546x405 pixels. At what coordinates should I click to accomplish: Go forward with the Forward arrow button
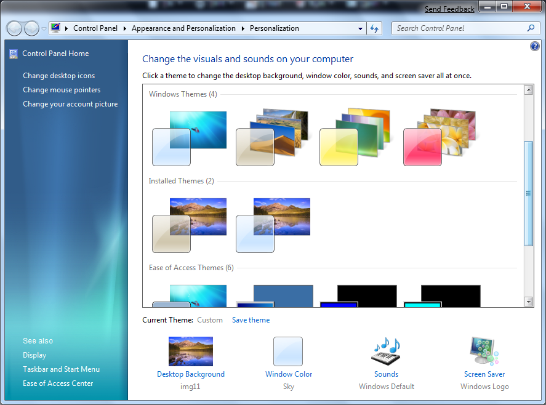(x=32, y=28)
